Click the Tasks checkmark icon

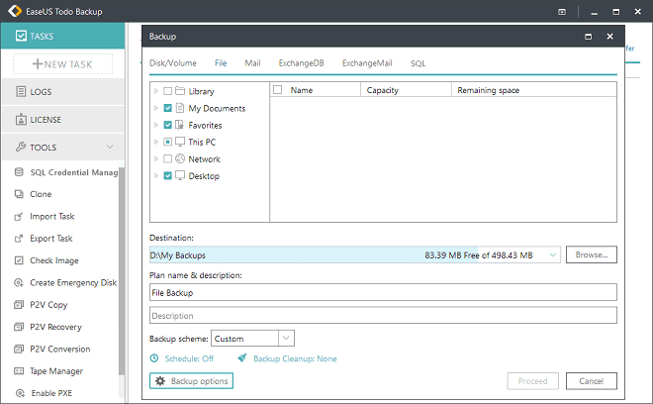point(21,36)
